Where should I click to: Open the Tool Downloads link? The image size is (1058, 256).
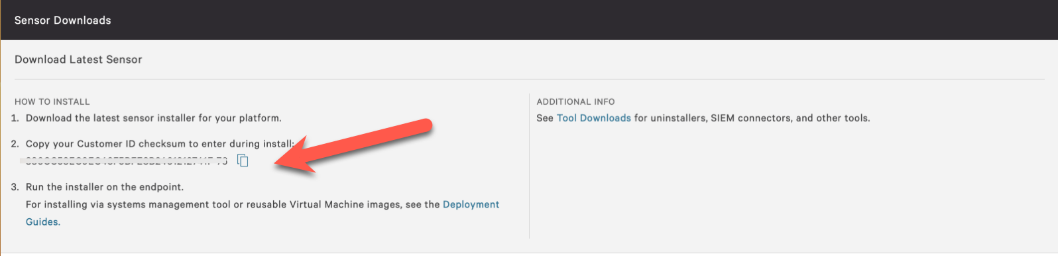point(594,118)
